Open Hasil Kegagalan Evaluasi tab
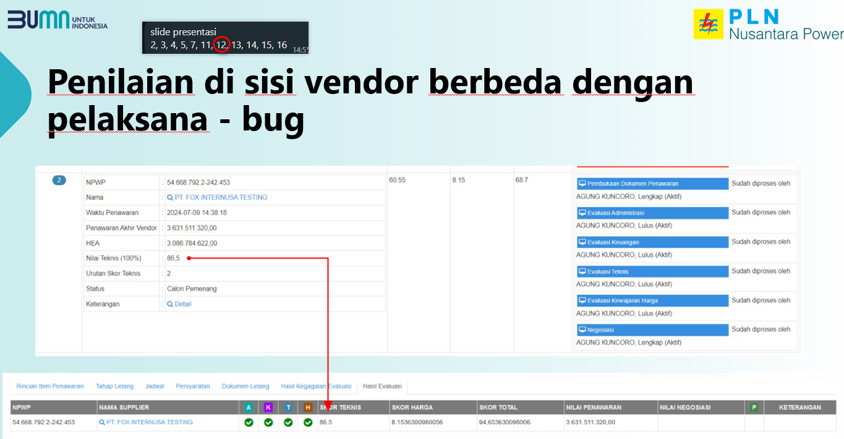Viewport: 844px width, 439px height. 316,386
